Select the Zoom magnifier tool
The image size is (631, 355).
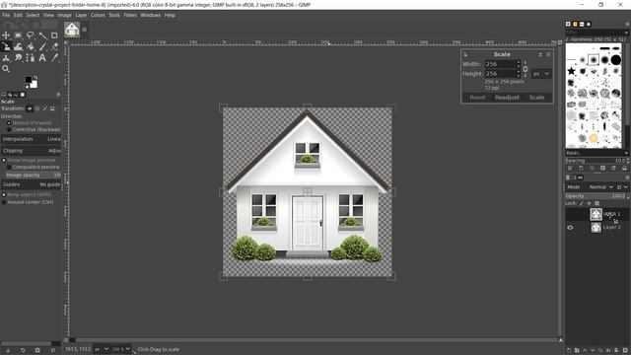tap(6, 69)
